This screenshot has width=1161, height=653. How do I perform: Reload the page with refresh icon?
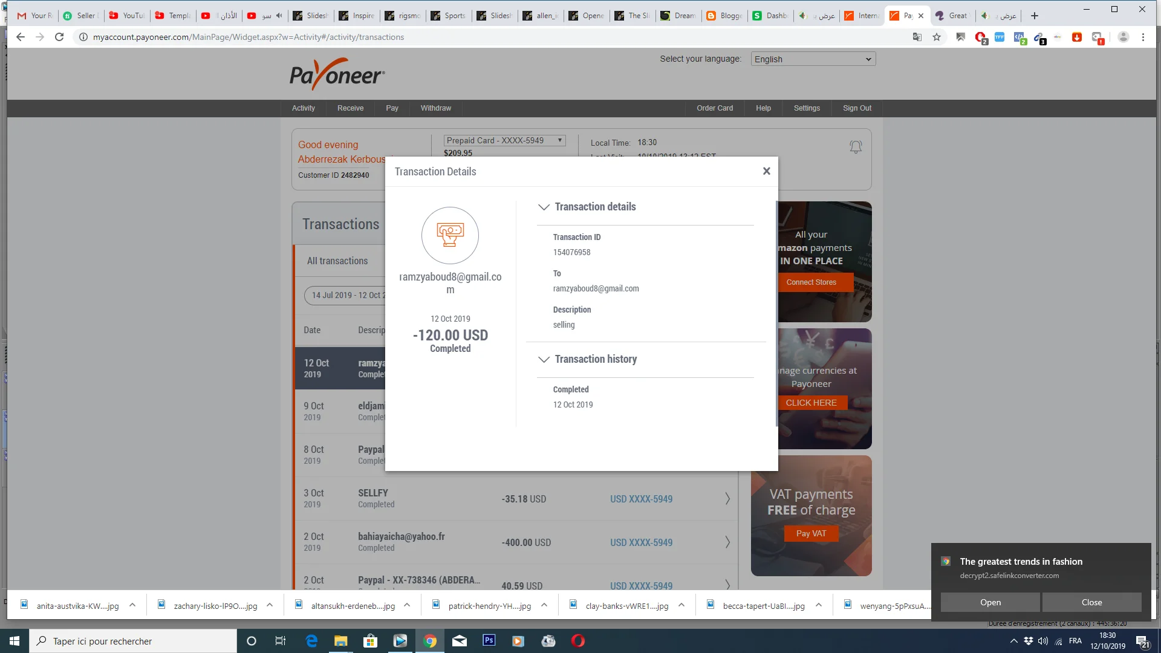pos(59,37)
